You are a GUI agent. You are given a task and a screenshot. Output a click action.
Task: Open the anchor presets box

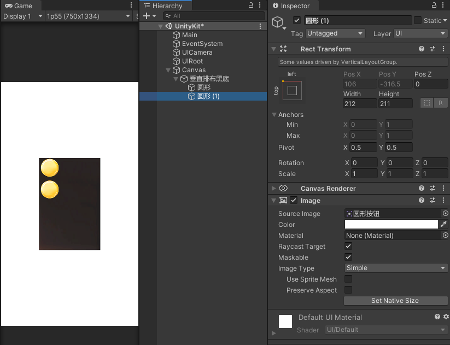pos(292,90)
